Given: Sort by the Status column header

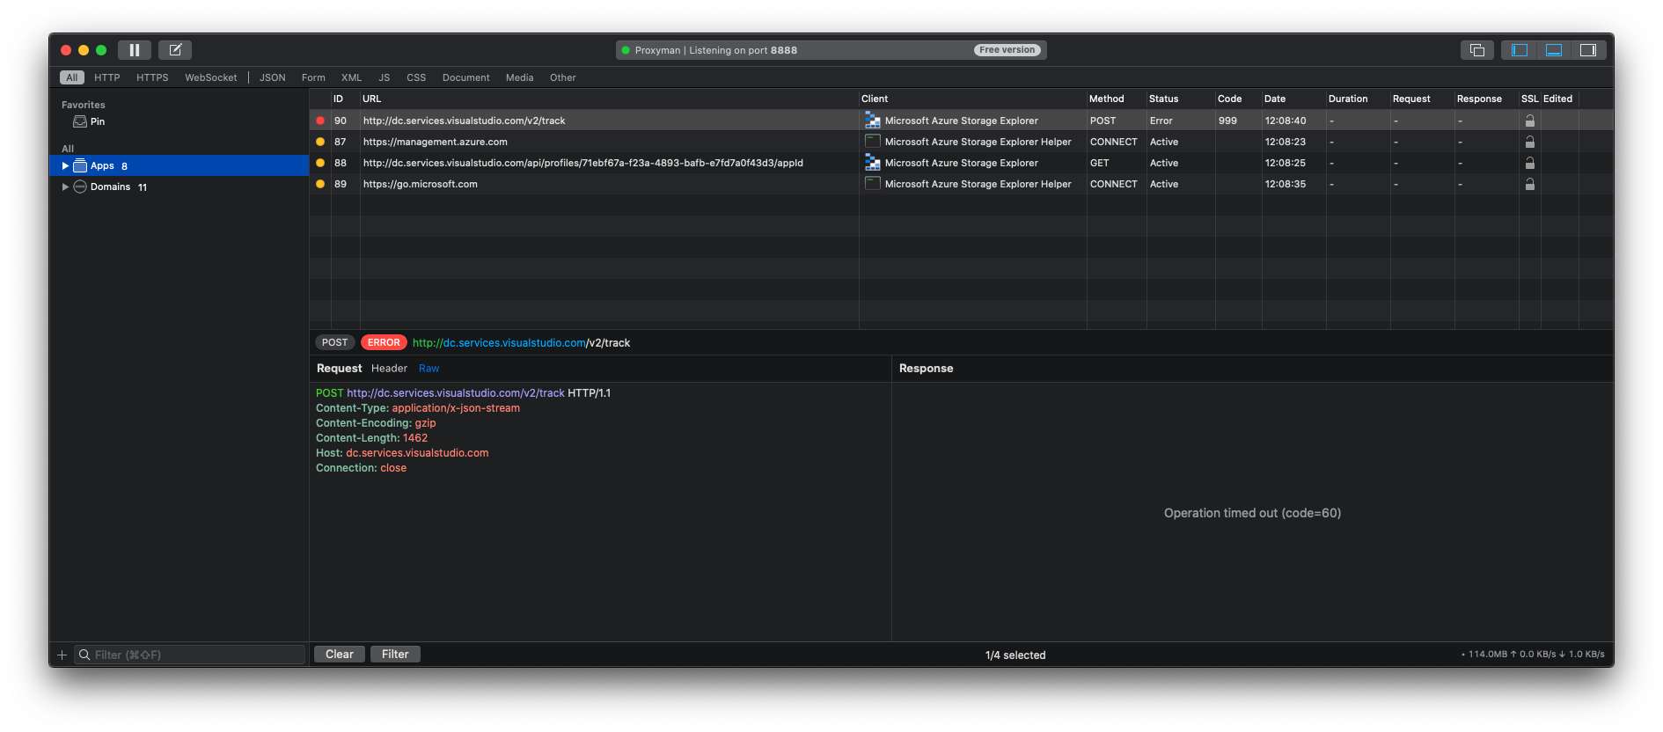Looking at the screenshot, I should pos(1180,99).
